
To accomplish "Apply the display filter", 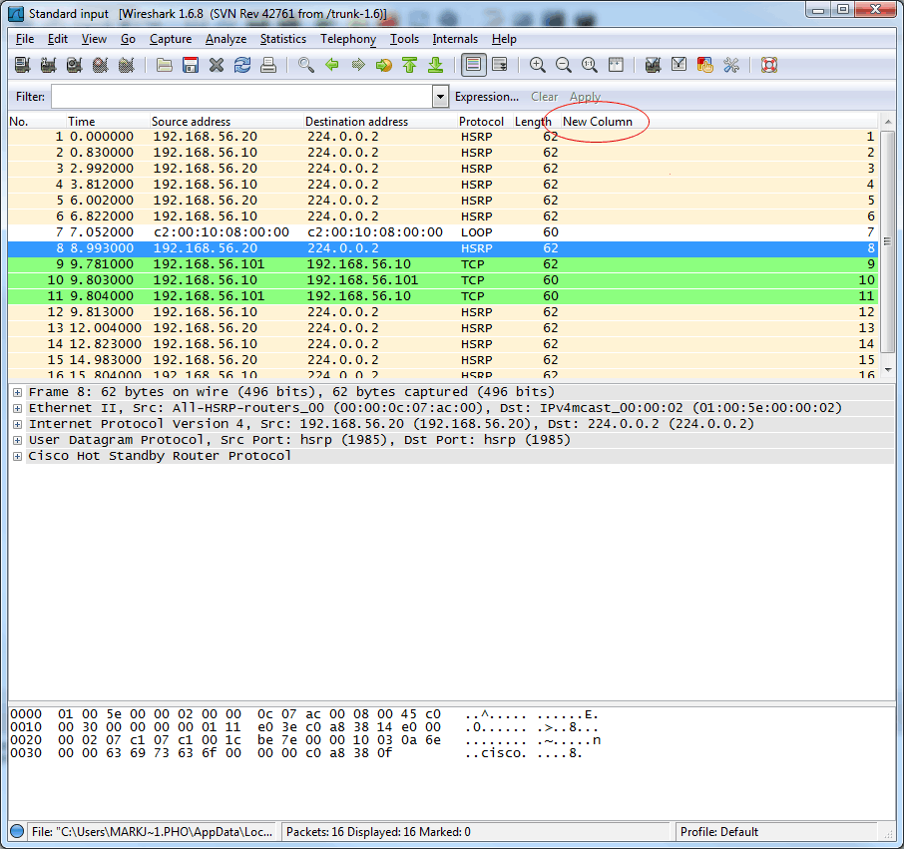I will coord(585,97).
